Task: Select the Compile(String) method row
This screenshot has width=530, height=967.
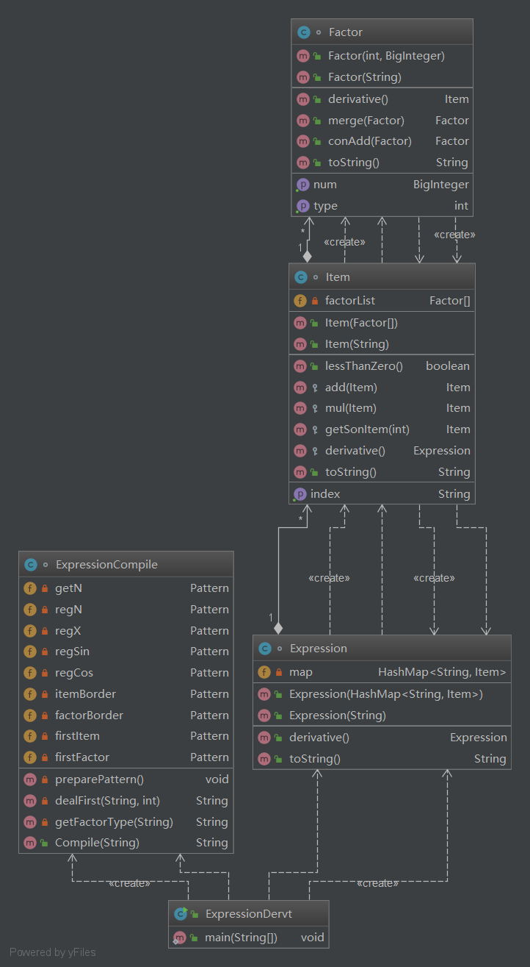Action: pyautogui.click(x=97, y=843)
